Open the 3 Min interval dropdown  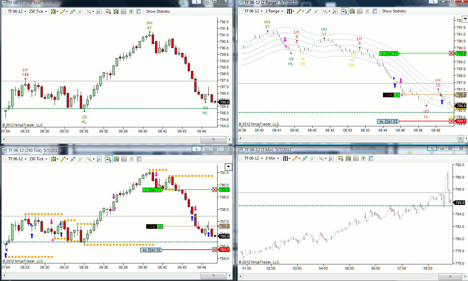[x=272, y=158]
